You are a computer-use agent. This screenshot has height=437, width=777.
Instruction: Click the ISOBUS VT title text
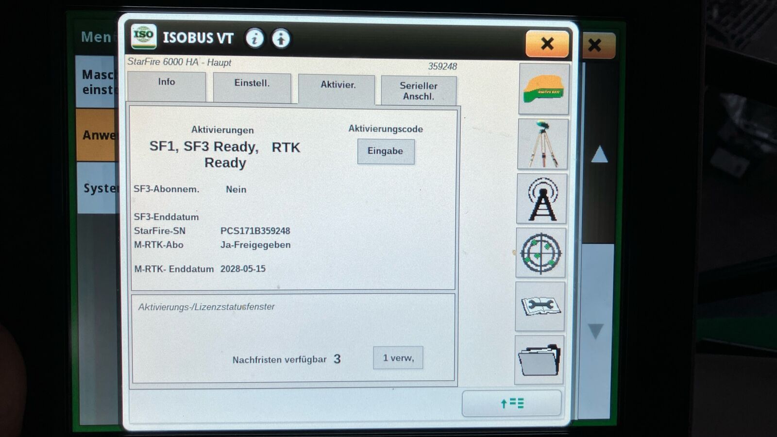(x=198, y=37)
